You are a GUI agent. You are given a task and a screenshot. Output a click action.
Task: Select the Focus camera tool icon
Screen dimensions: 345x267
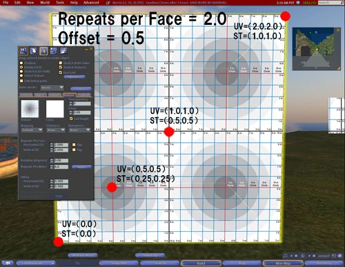coord(23,50)
